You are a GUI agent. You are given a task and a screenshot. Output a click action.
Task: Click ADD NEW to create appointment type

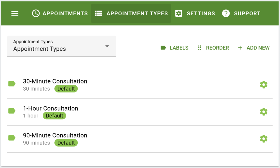coord(258,48)
